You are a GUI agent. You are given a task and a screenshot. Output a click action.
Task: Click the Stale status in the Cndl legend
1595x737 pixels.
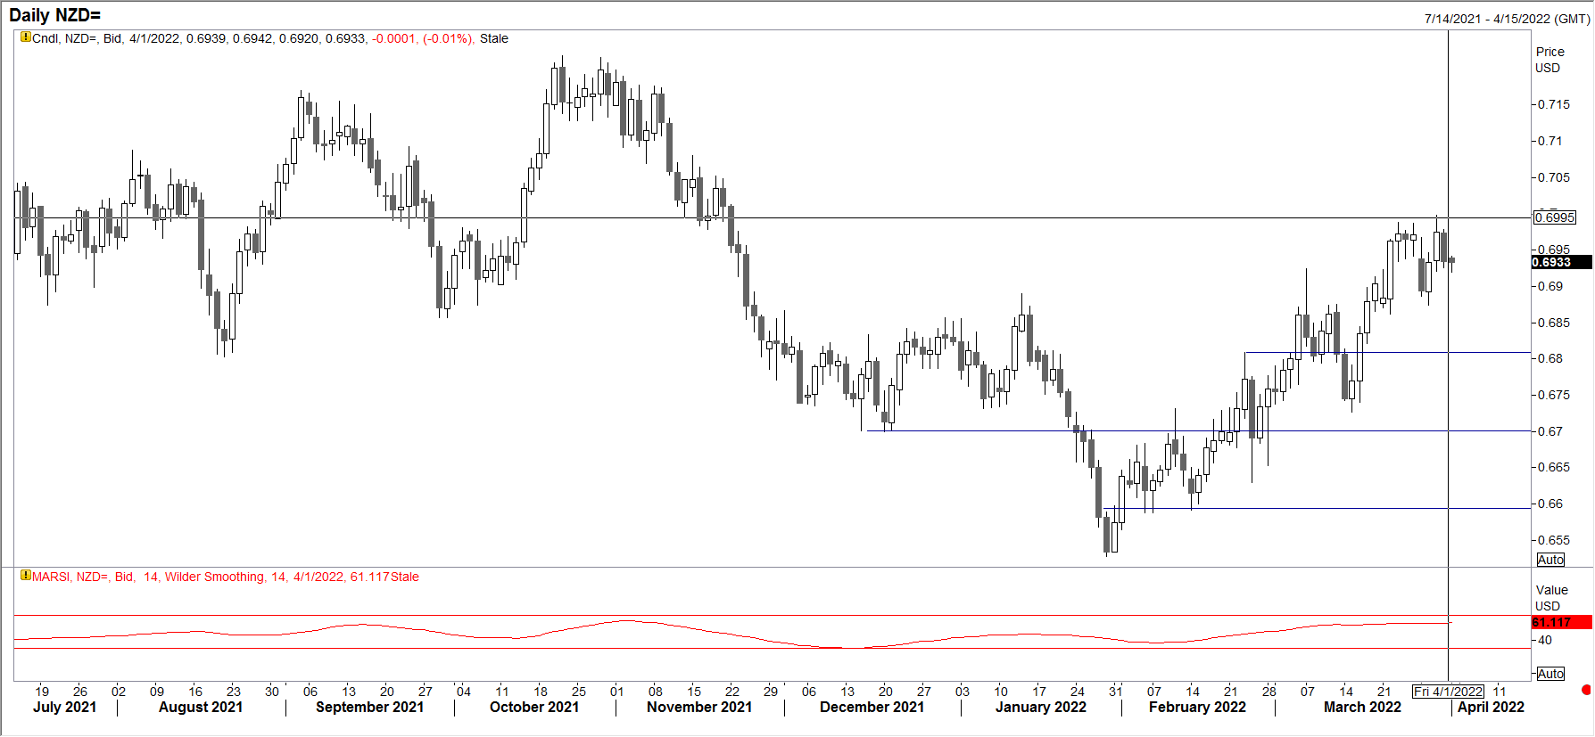(494, 38)
